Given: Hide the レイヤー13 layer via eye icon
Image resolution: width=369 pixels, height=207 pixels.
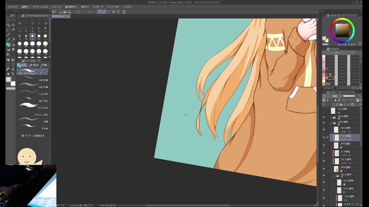Looking at the screenshot, I should pyautogui.click(x=324, y=130).
